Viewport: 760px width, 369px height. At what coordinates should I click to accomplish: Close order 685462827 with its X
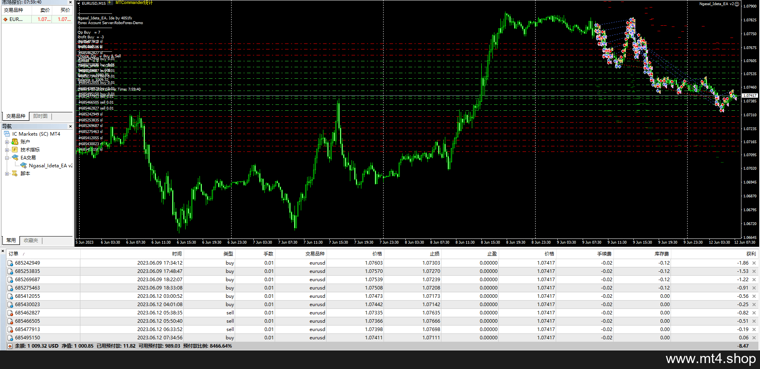754,313
